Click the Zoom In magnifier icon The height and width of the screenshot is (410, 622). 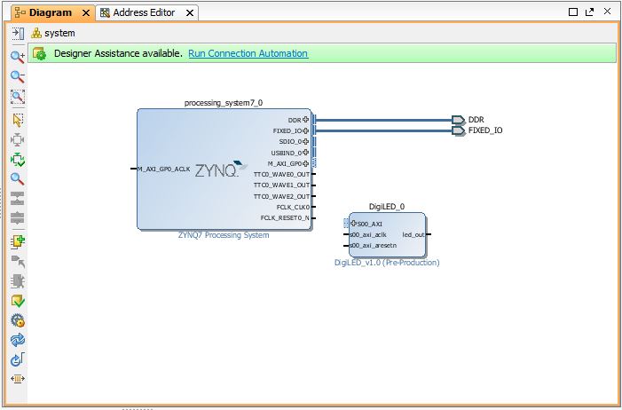point(18,57)
